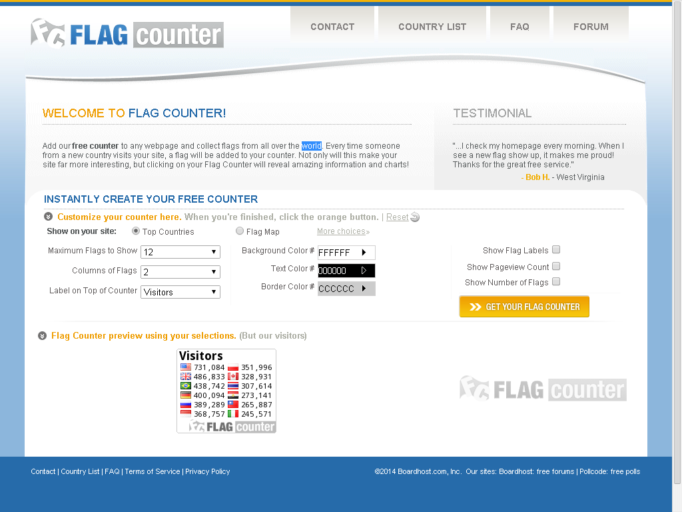The height and width of the screenshot is (512, 682).
Task: Click the Thailand flag beside 307,614
Action: 233,386
